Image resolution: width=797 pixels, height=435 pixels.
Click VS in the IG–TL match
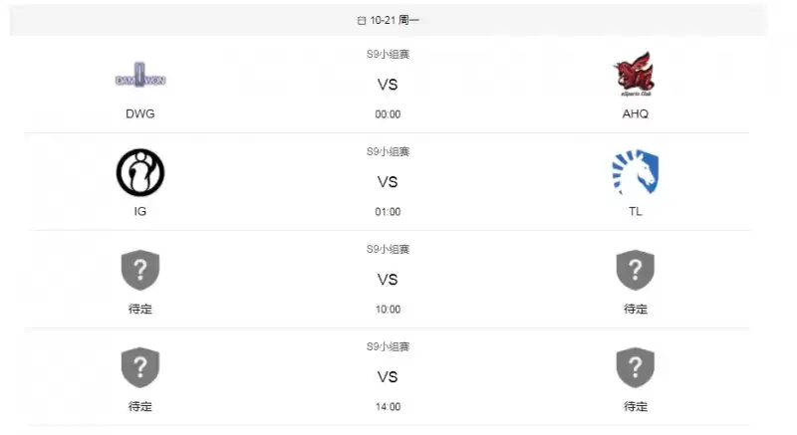(388, 182)
